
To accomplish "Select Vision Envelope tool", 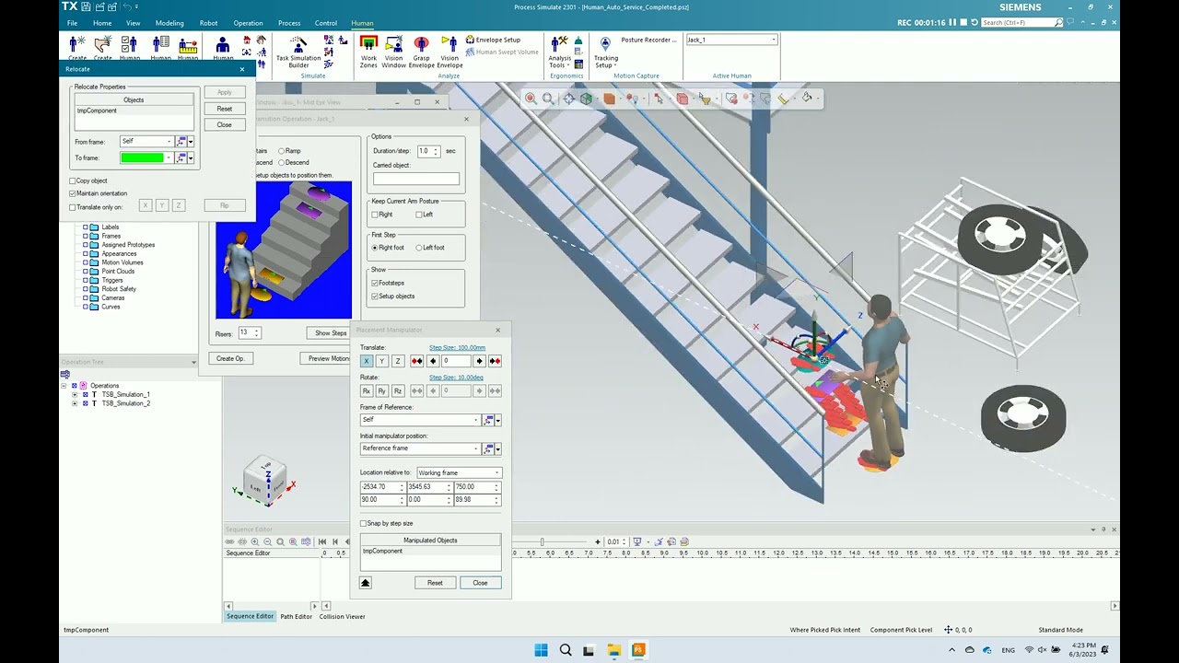I will tap(449, 52).
